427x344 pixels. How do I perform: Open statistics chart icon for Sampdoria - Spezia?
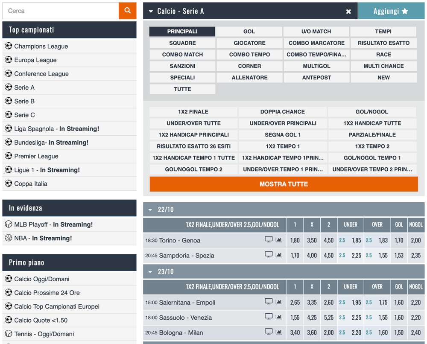tap(278, 255)
